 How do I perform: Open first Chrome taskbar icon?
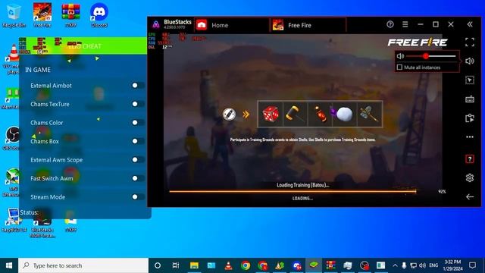point(246,265)
